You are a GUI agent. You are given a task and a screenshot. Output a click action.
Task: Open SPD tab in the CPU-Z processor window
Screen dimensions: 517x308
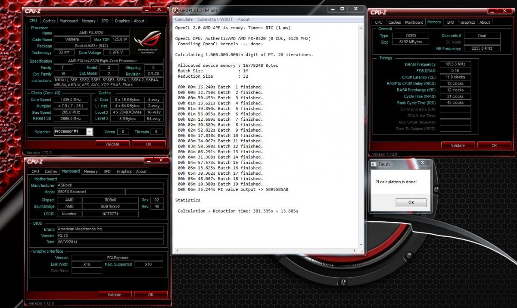105,21
